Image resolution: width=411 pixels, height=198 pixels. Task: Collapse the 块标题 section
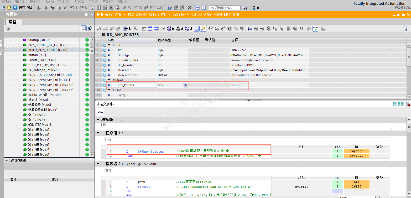click(x=98, y=120)
